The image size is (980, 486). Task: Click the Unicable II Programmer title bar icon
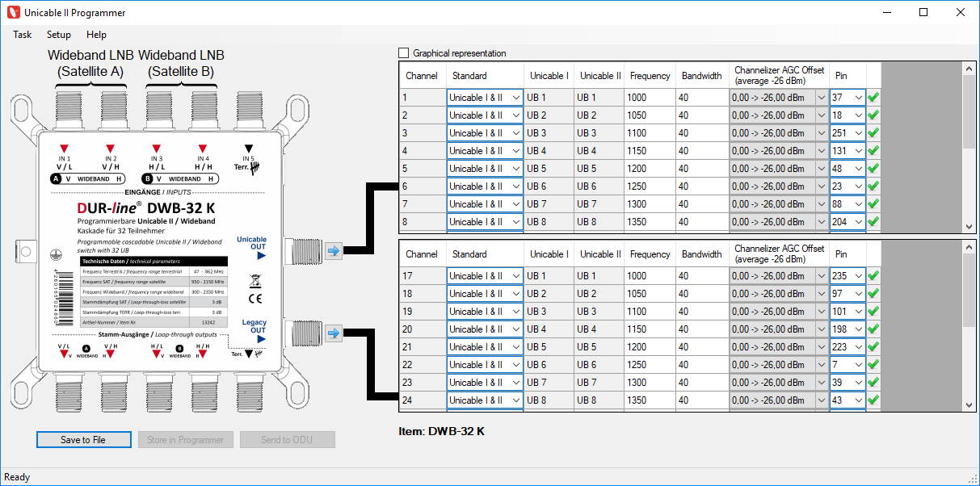[x=12, y=13]
